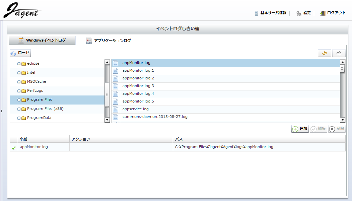
Task: Expand the collapsed left side panel
Action: tap(2, 111)
